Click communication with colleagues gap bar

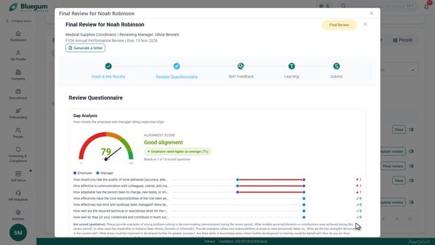(271, 186)
